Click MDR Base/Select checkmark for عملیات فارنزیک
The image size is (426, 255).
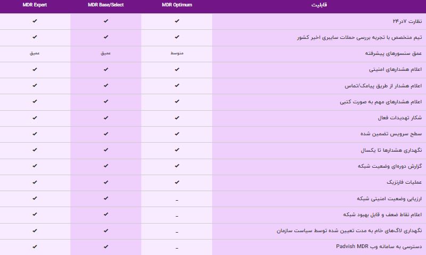[x=106, y=182]
